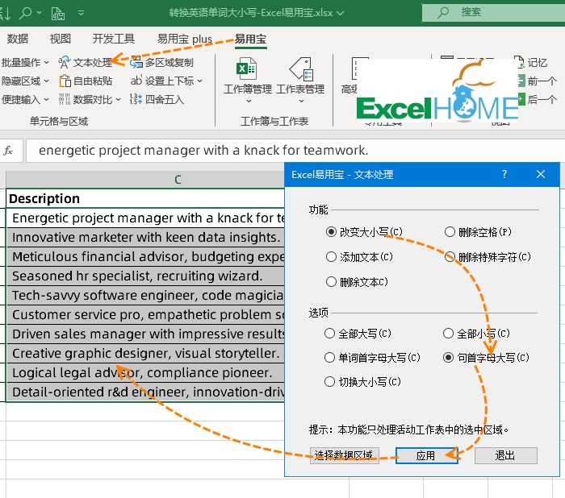Image resolution: width=565 pixels, height=498 pixels.
Task: Click the Description header cell
Action: tap(145, 198)
